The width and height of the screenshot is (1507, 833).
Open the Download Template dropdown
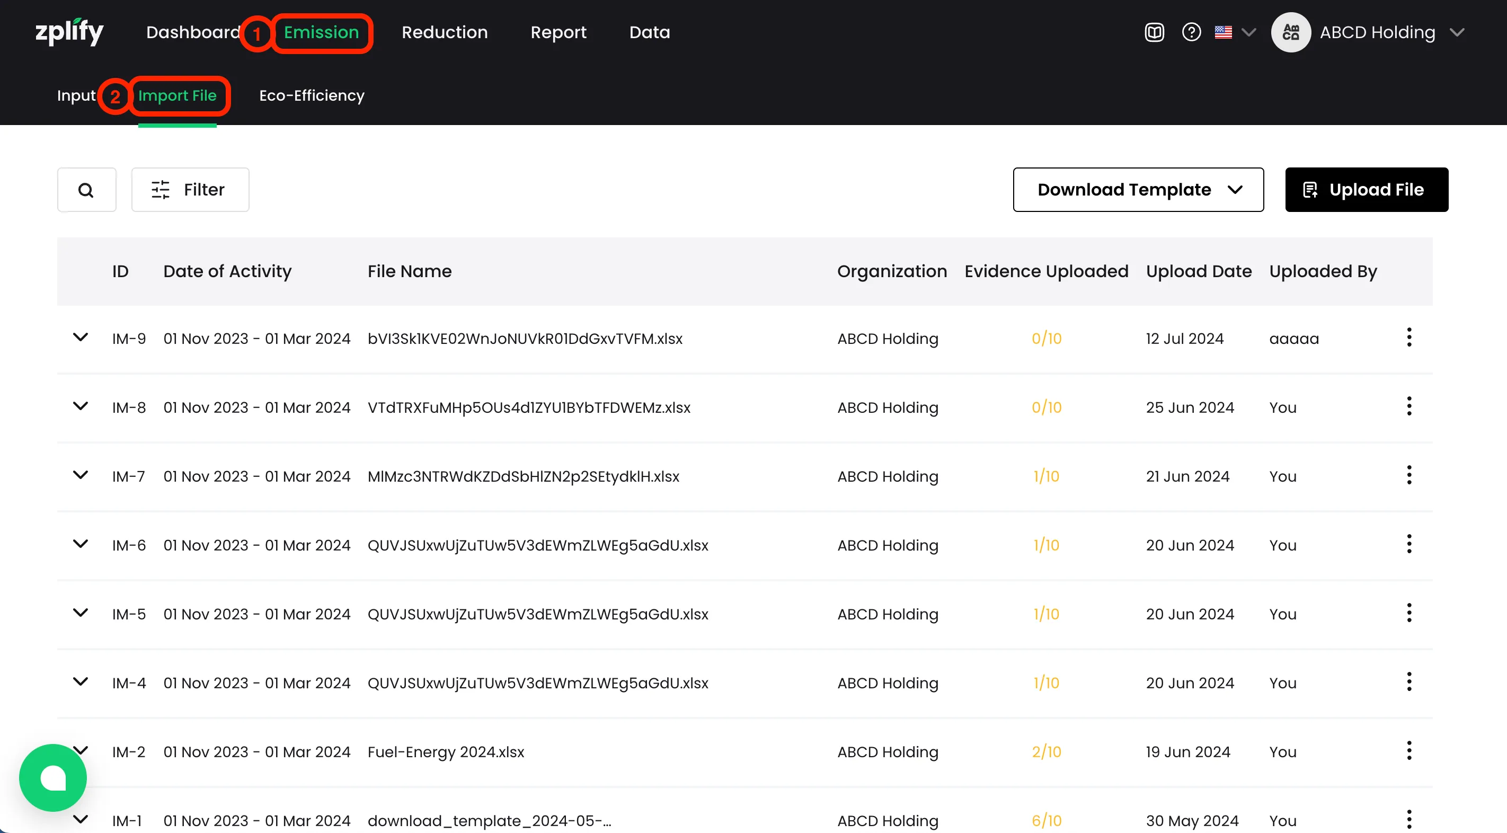pyautogui.click(x=1138, y=190)
